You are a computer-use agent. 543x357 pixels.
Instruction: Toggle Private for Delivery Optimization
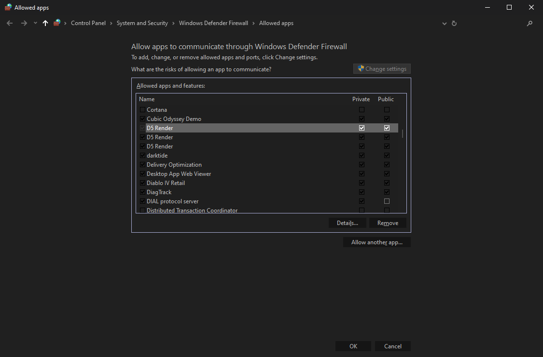pos(362,164)
